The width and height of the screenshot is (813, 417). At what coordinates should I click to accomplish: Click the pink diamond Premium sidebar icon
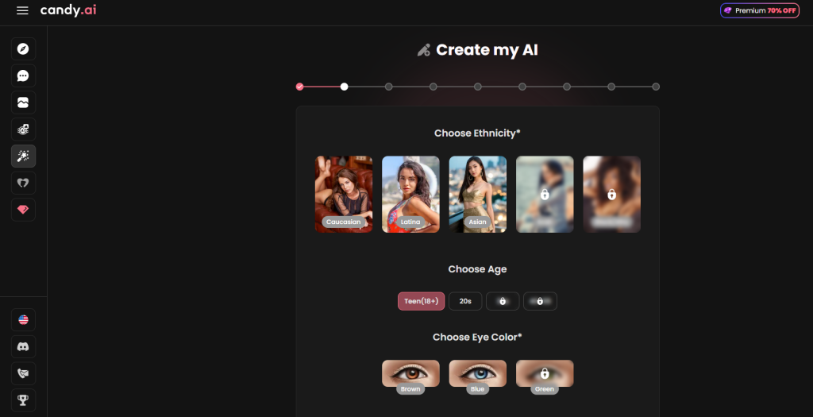pyautogui.click(x=23, y=210)
